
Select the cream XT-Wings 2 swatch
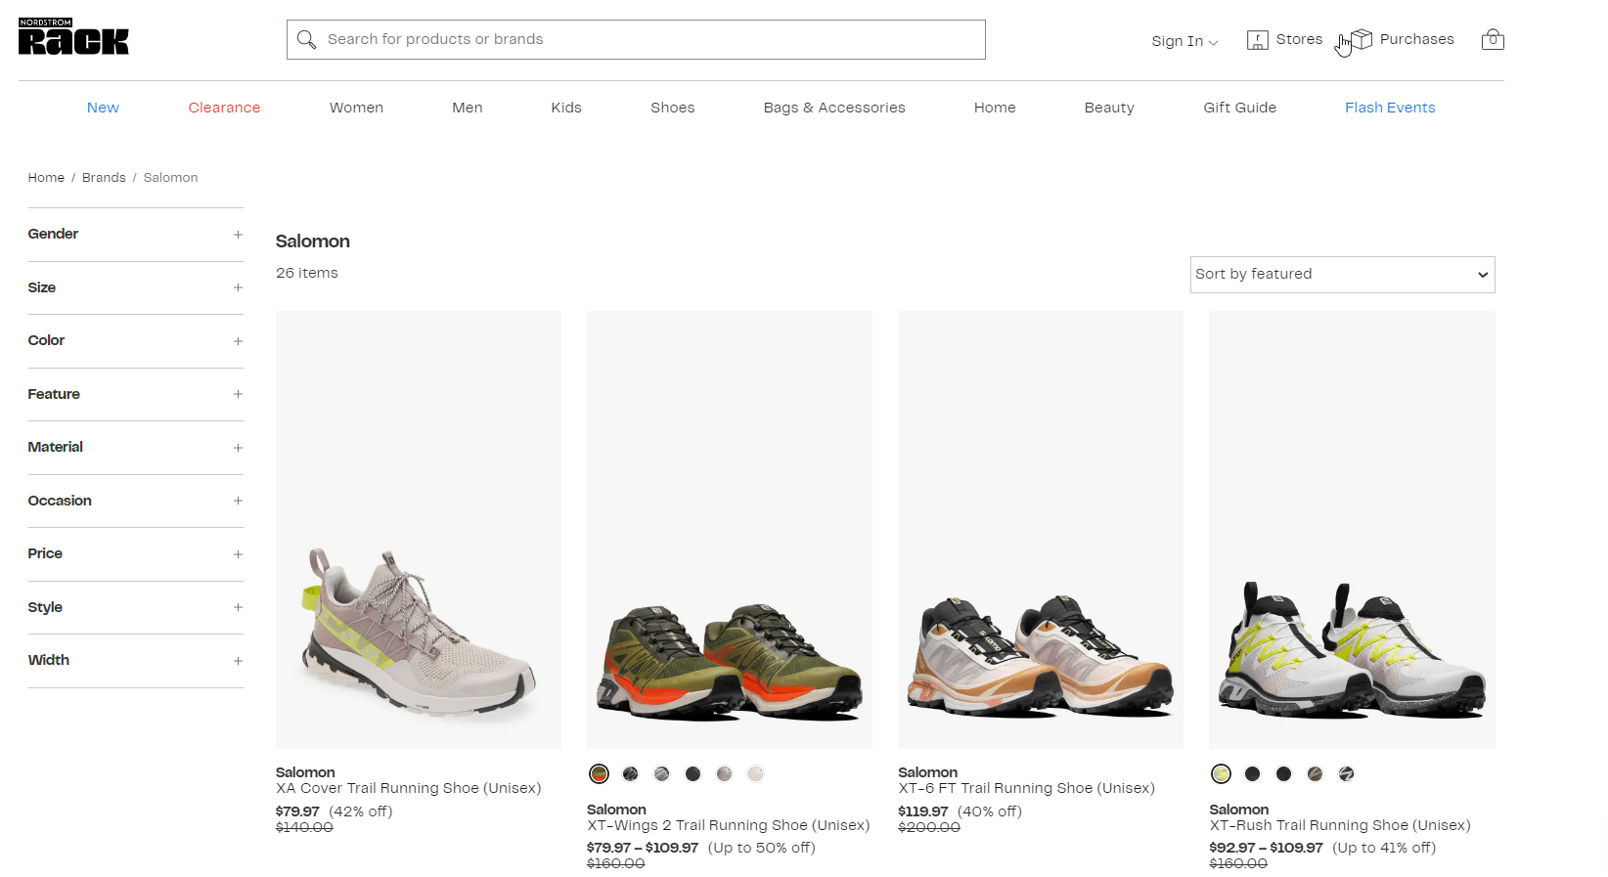756,774
